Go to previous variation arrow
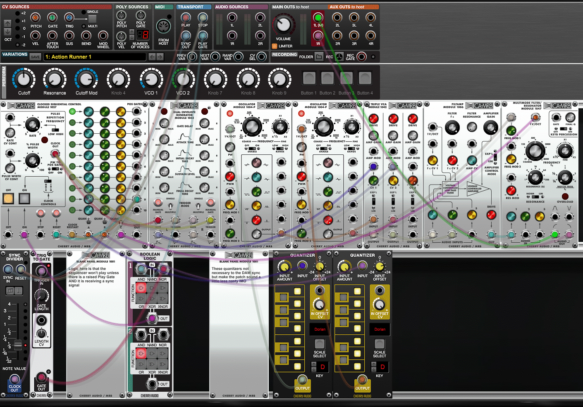The height and width of the screenshot is (407, 583). (x=152, y=57)
